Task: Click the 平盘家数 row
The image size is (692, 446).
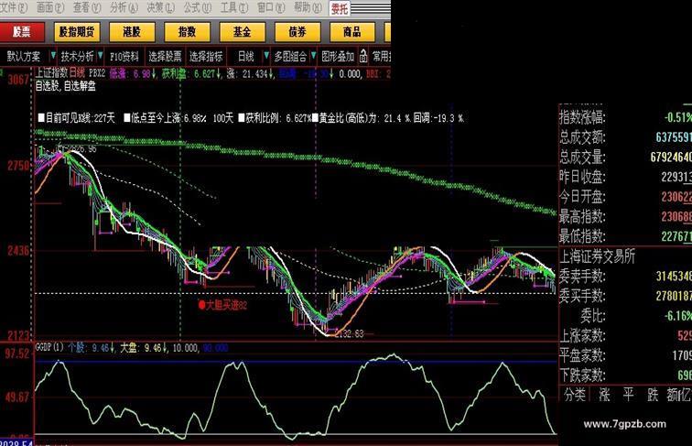Action: pyautogui.click(x=625, y=355)
